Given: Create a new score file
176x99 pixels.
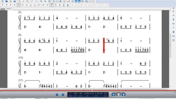Looking at the screenshot, I should tap(2, 1).
